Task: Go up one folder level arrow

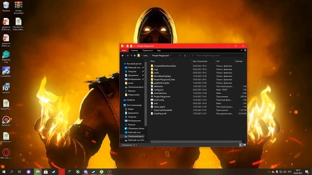Action: [x=135, y=56]
